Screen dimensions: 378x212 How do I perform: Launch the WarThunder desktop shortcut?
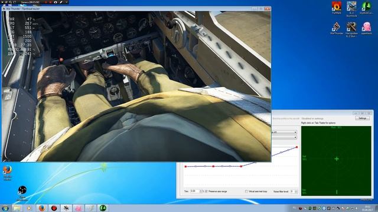(337, 28)
